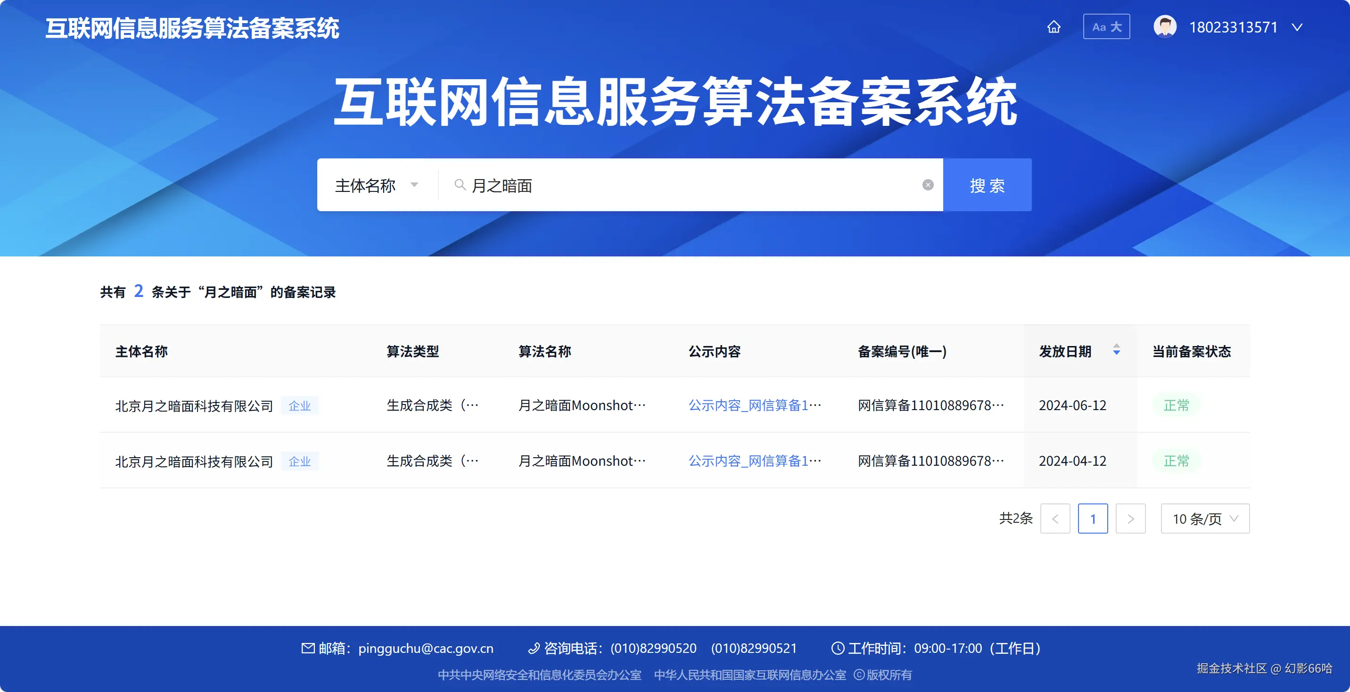Click filing number in 2024-04-12 row
Viewport: 1350px width, 692px height.
(931, 461)
